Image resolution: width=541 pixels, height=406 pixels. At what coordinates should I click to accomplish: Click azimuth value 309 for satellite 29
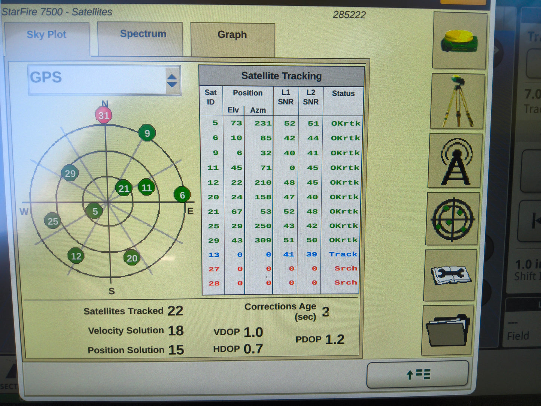tap(263, 240)
